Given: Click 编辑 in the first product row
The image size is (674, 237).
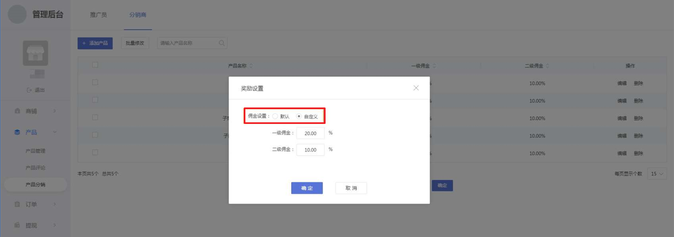Looking at the screenshot, I should point(622,83).
